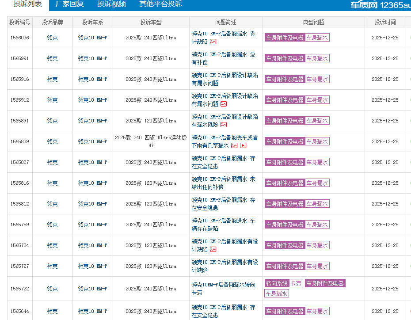411x320 pixels.
Task: Click picture icon in complaint 1565891 row
Action: pos(224,125)
